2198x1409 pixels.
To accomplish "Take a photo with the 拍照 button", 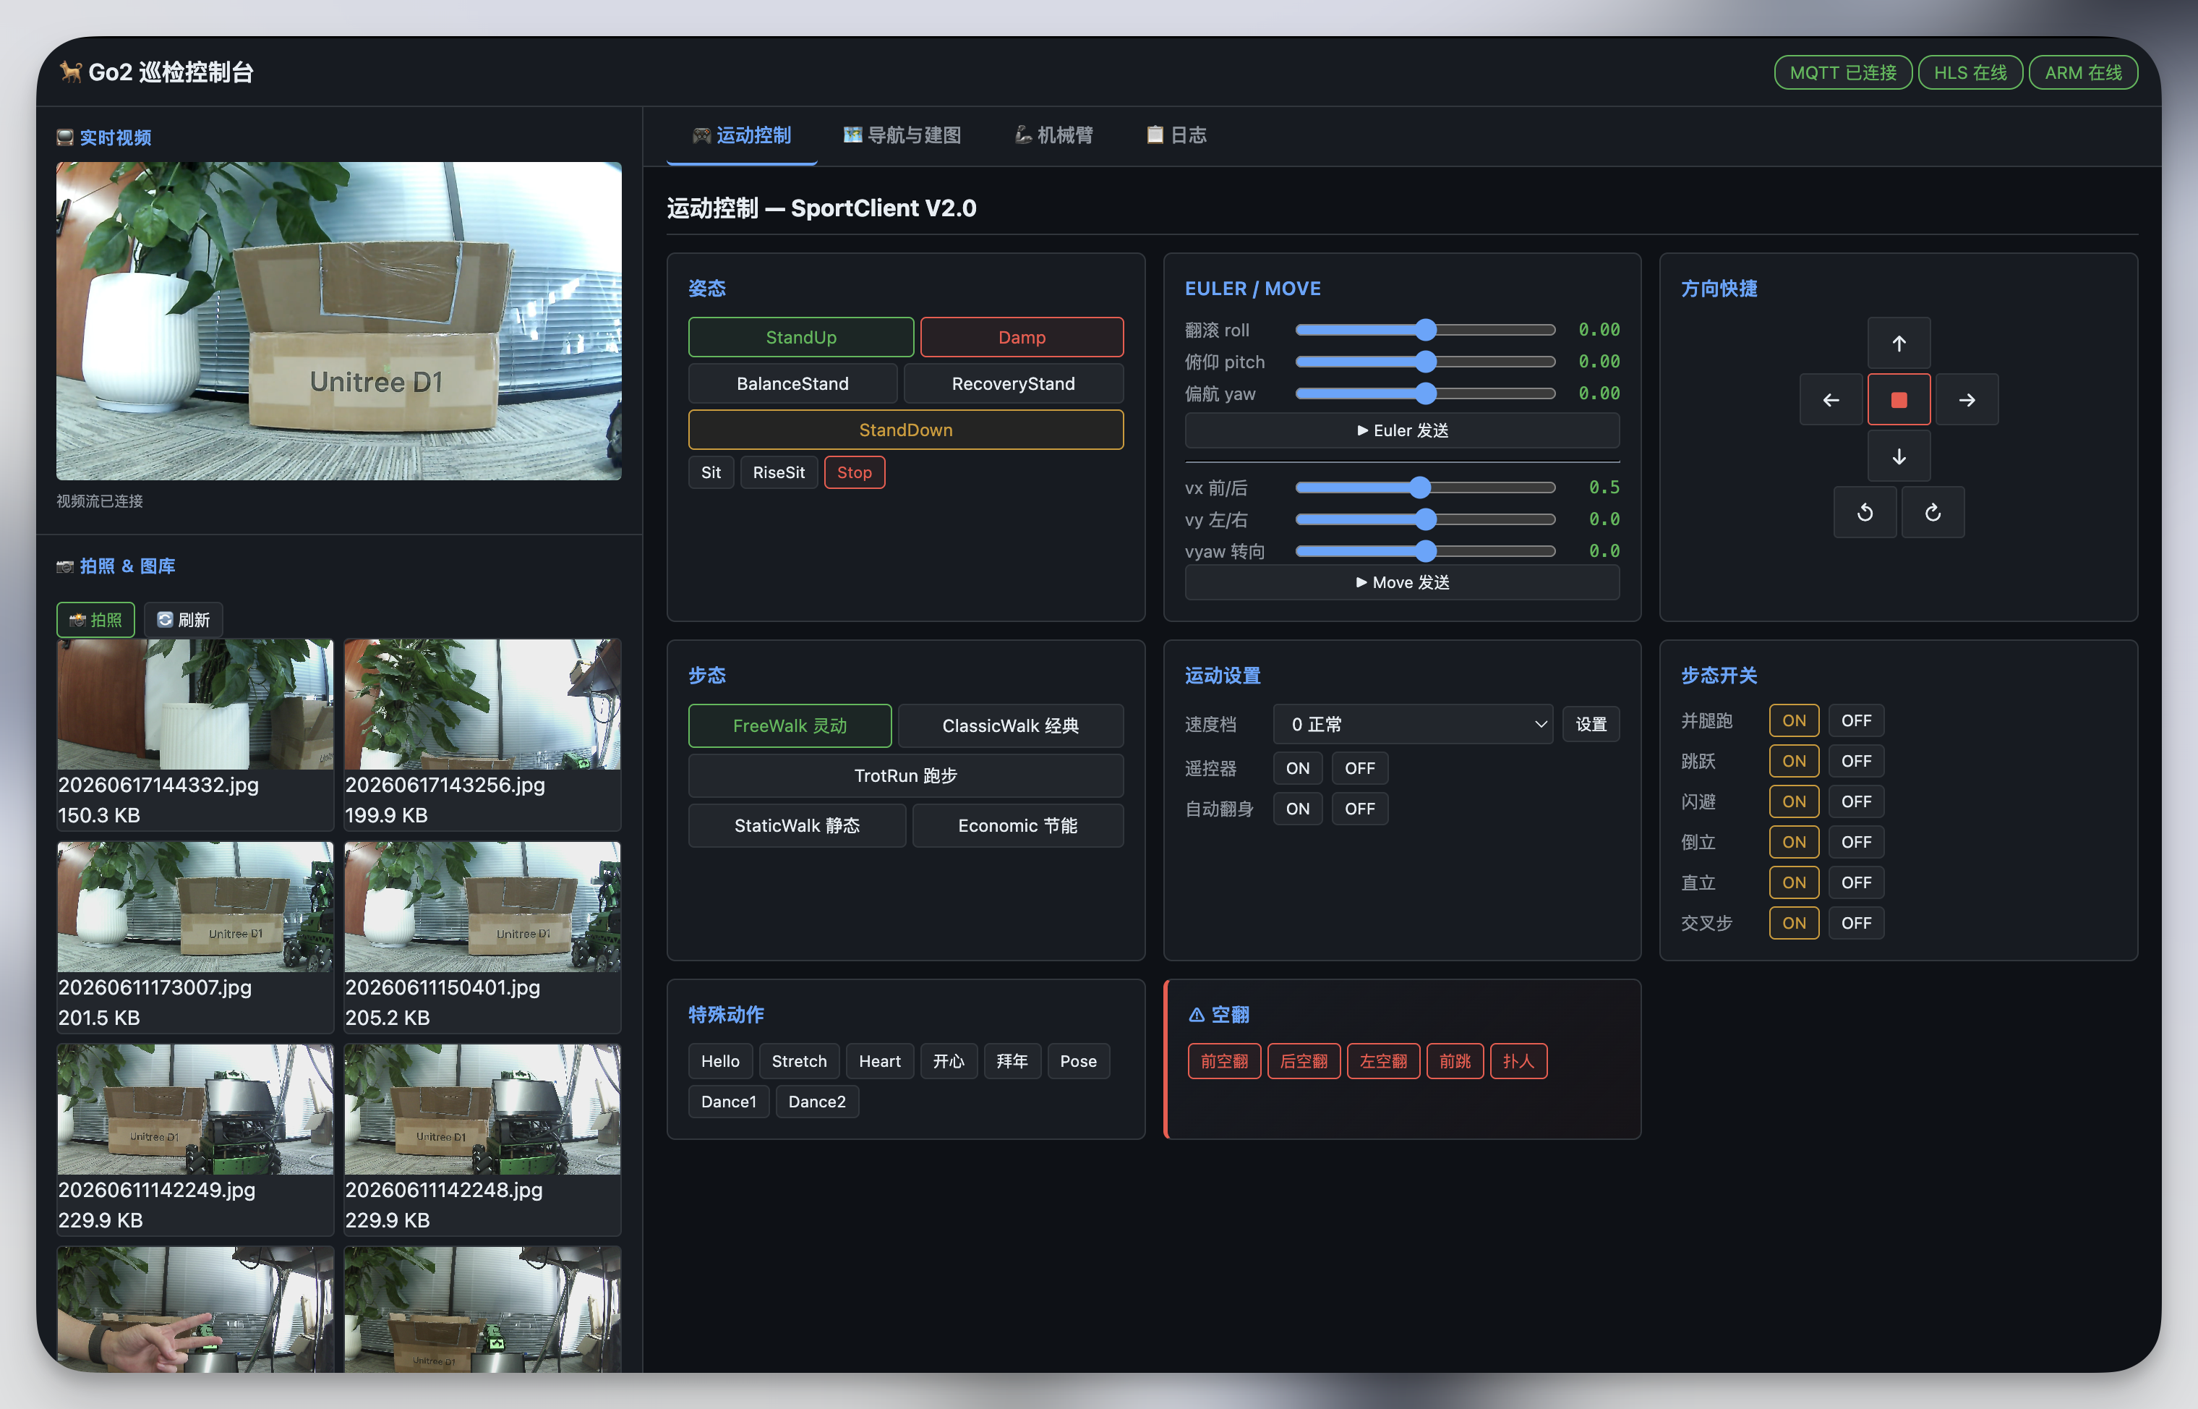I will tap(96, 619).
